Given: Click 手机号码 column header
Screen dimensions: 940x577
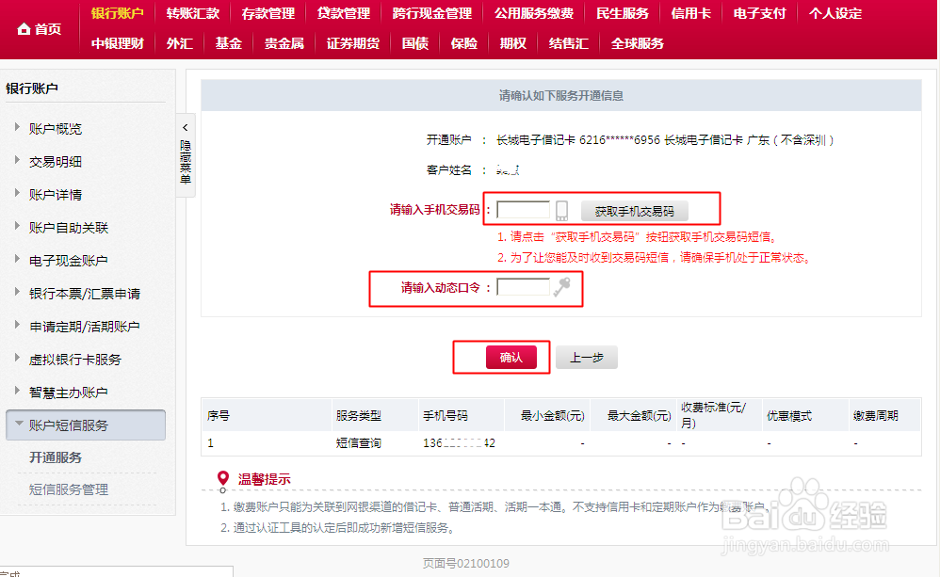Looking at the screenshot, I should point(445,416).
